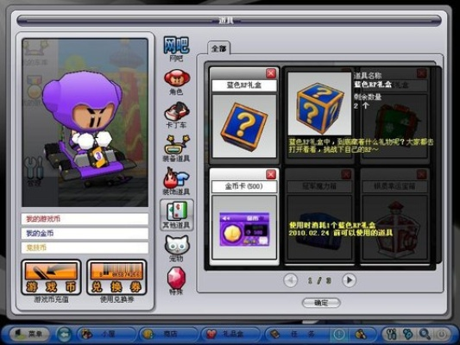The width and height of the screenshot is (460, 345).
Task: Remove the 金币卡(500) item with red X
Action: pyautogui.click(x=271, y=174)
